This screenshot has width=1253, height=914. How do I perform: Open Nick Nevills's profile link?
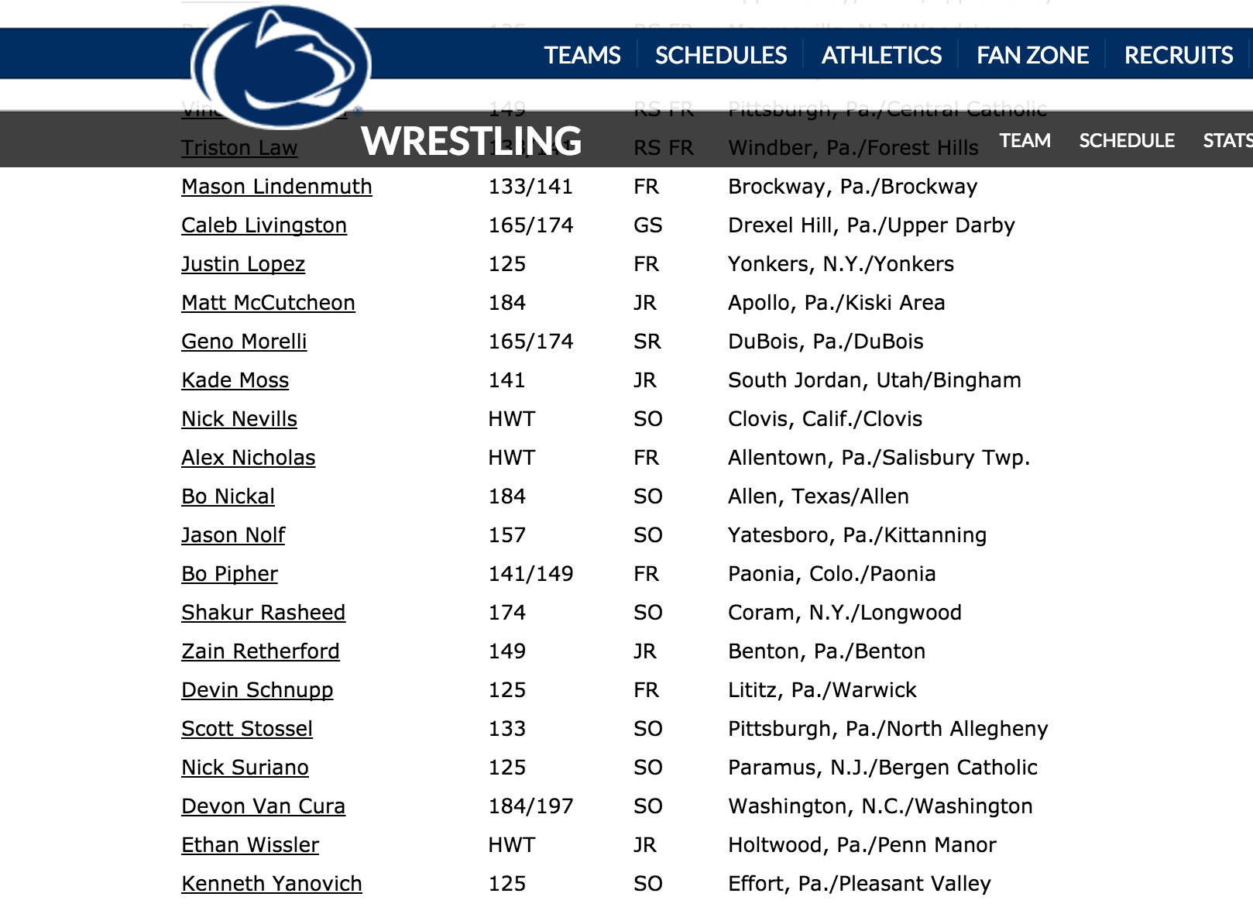[239, 419]
